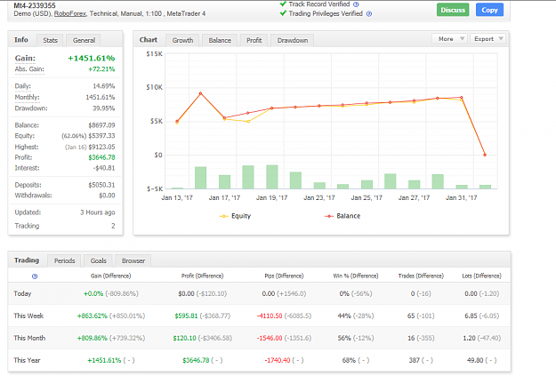556x376 pixels.
Task: Toggle the Balance series in chart legend
Action: [342, 216]
